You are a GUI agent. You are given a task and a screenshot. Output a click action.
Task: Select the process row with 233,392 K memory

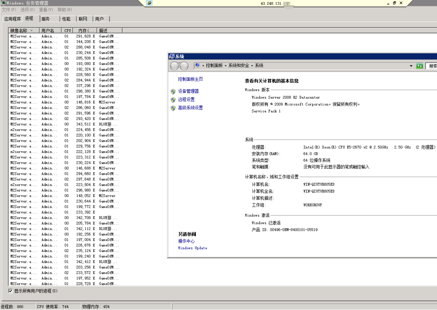click(65, 212)
